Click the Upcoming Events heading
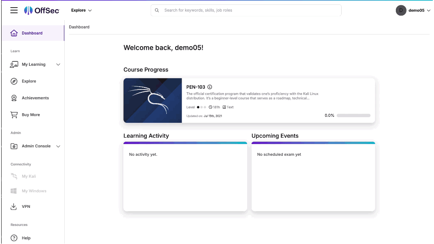 point(275,136)
